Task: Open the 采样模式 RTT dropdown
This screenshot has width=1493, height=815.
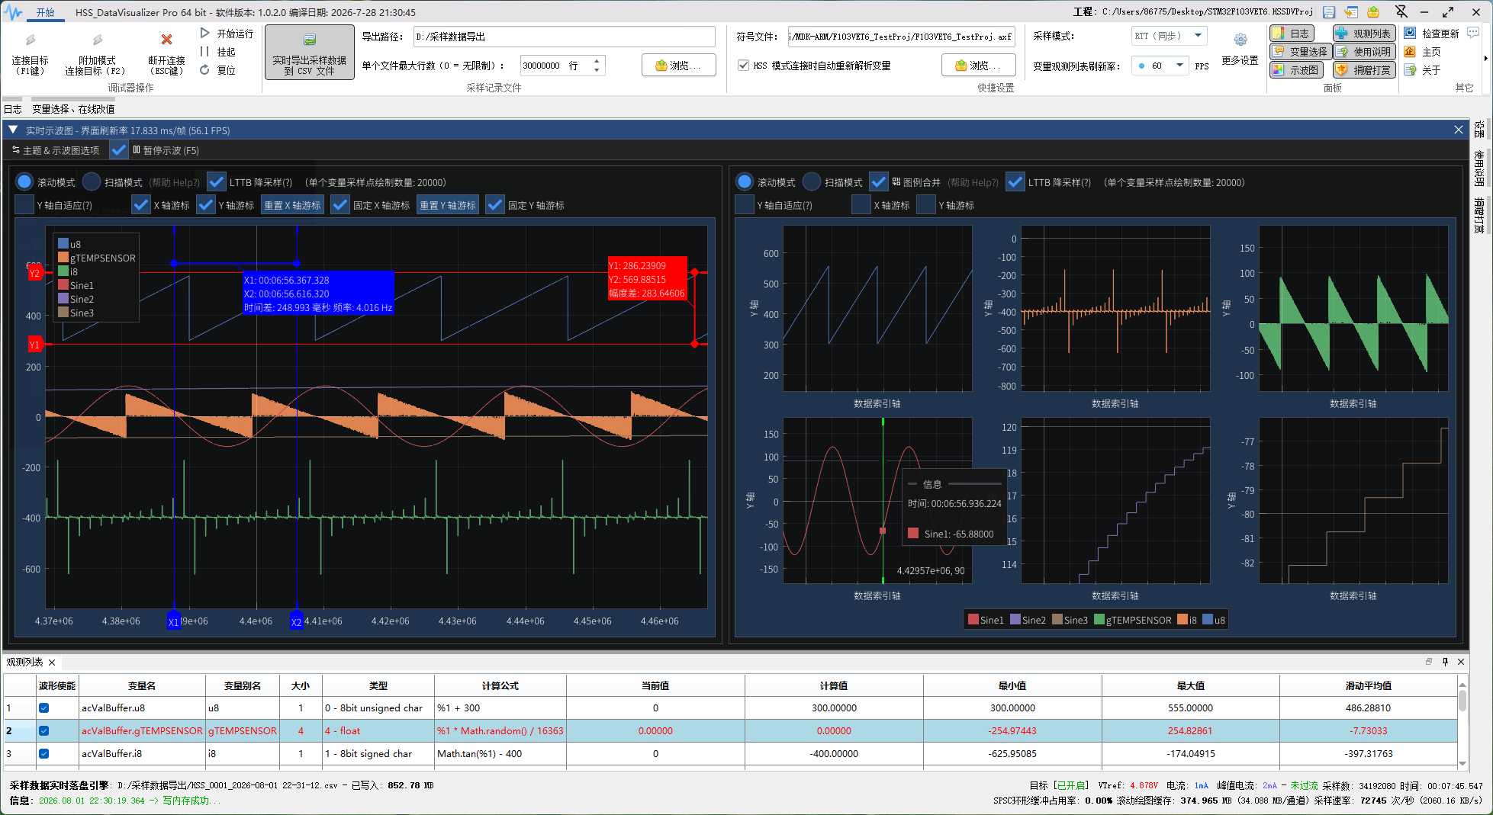Action: pyautogui.click(x=1169, y=36)
